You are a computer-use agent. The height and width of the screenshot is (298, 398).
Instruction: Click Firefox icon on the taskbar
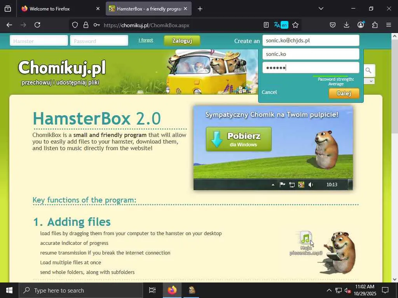172,290
